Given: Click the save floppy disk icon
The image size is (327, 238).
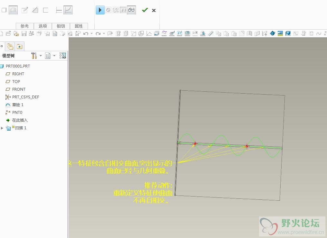Looking at the screenshot, I should click(x=24, y=33).
